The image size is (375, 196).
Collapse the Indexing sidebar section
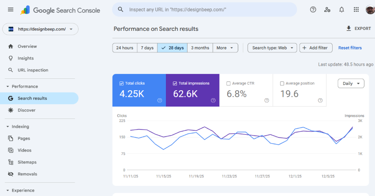tap(7, 126)
